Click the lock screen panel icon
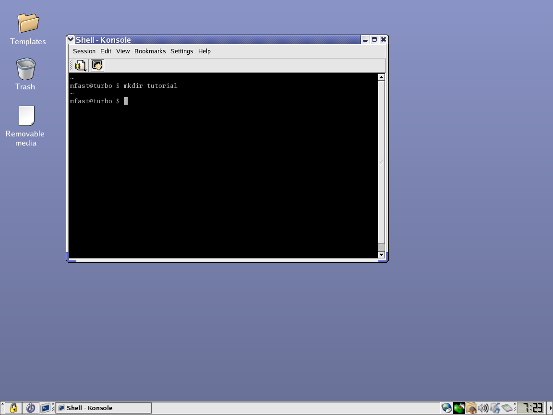553x415 pixels. tap(13, 408)
